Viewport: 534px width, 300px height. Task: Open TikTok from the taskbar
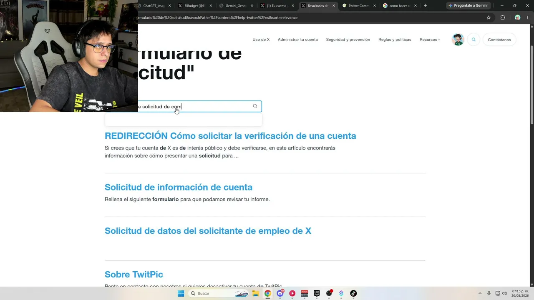pyautogui.click(x=353, y=293)
